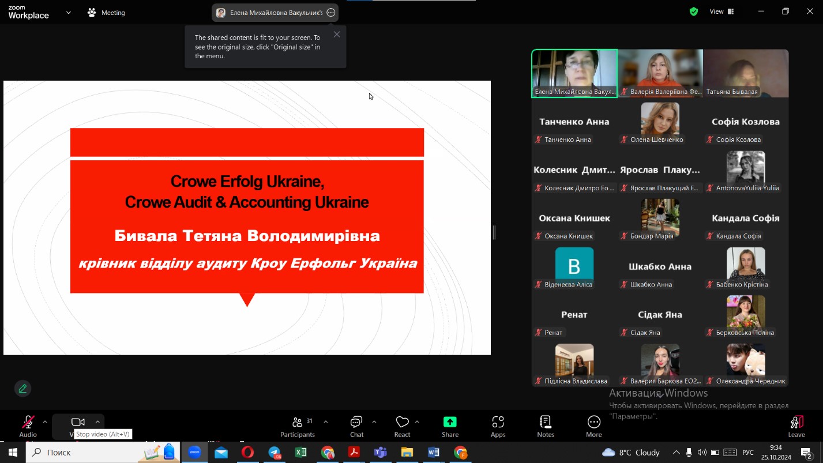Select Підлісна Владислава participant tile
This screenshot has width=823, height=463.
(574, 363)
